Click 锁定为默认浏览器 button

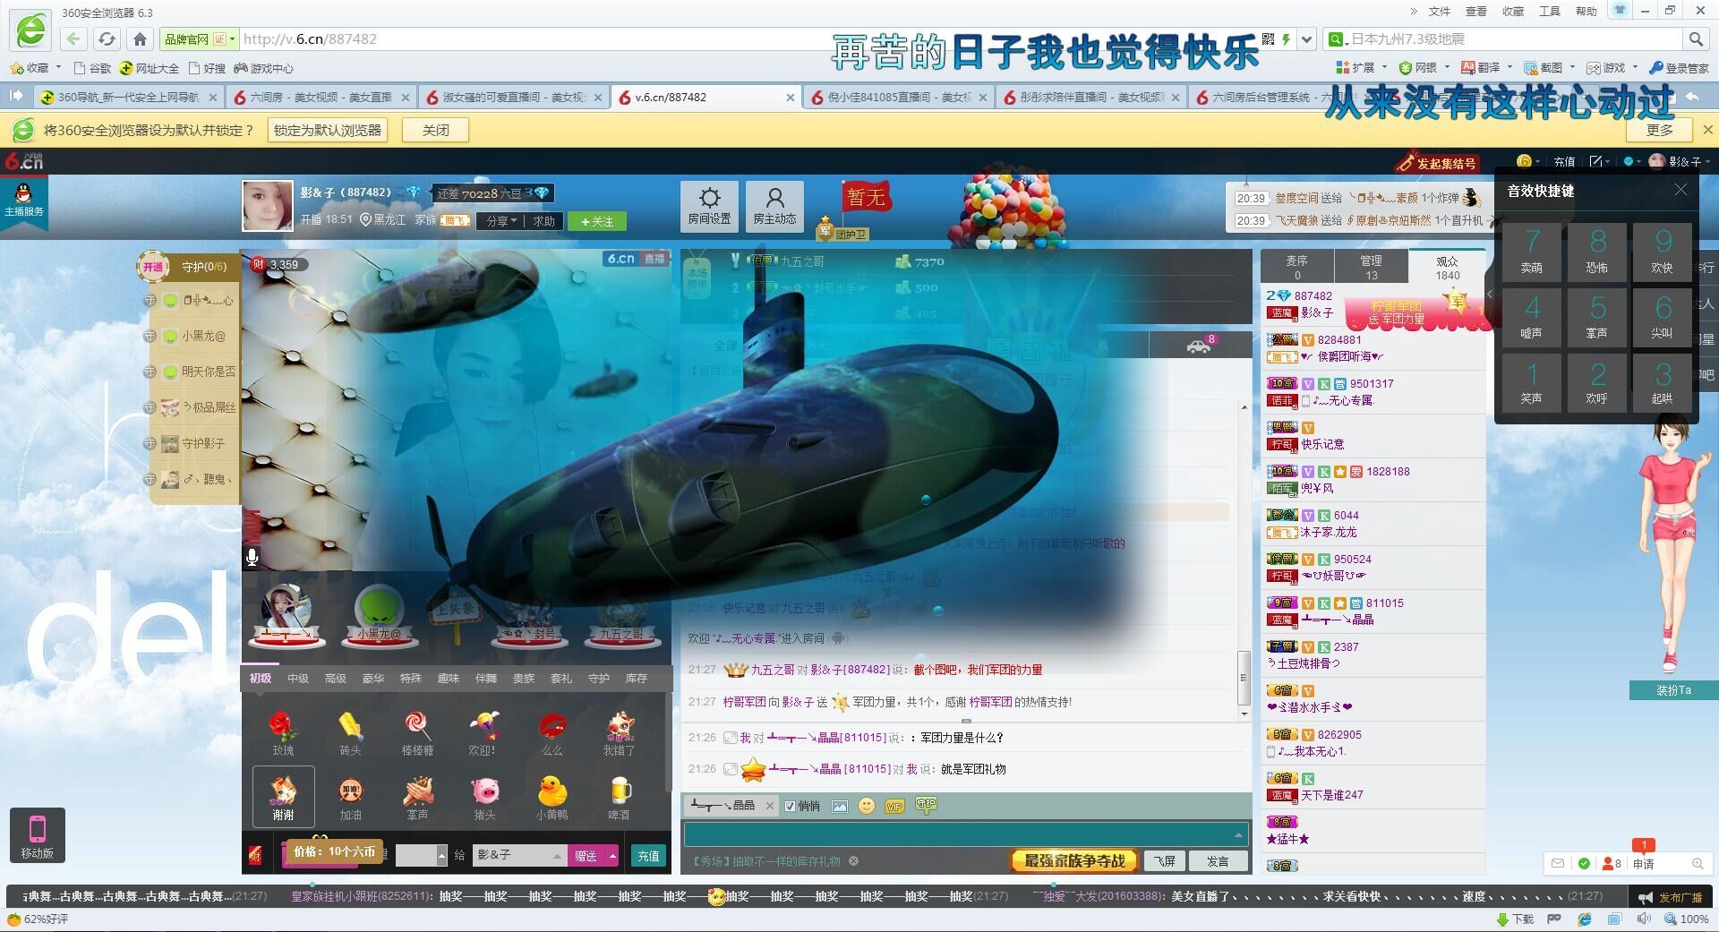pyautogui.click(x=329, y=130)
